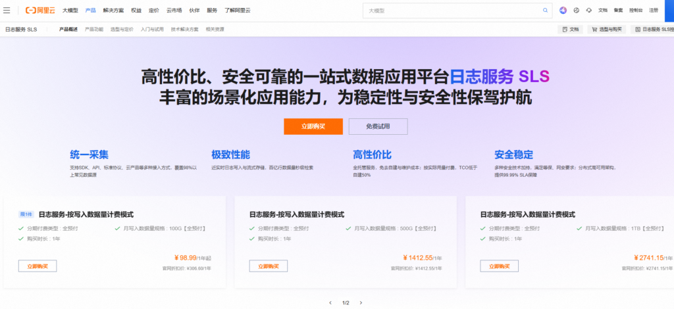Open the hamburger menu icon
674x309 pixels.
tap(7, 11)
